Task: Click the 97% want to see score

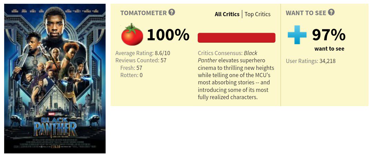Action: [329, 35]
